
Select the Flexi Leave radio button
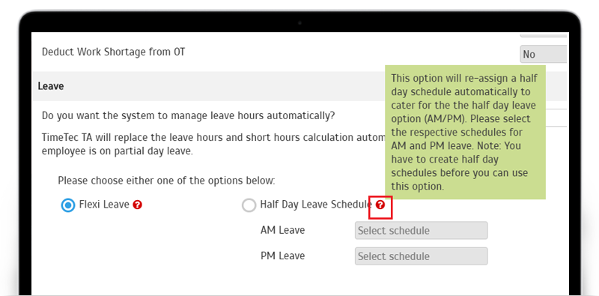(x=68, y=205)
